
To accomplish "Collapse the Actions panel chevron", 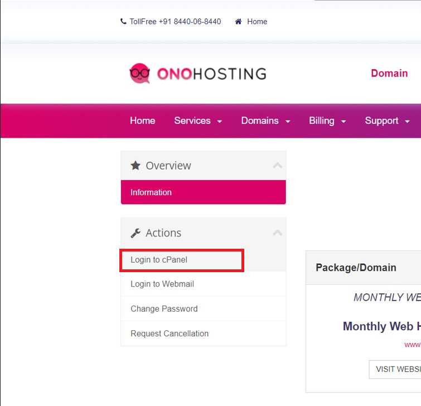I will [277, 233].
